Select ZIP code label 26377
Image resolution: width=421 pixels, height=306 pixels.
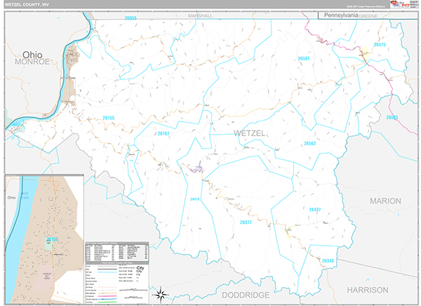point(246,222)
